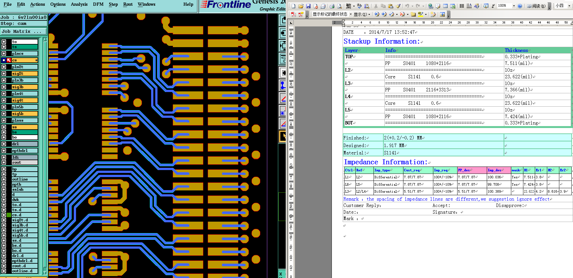Click the Job Matrix button
Viewport: 573px width, 278px height.
coord(24,31)
